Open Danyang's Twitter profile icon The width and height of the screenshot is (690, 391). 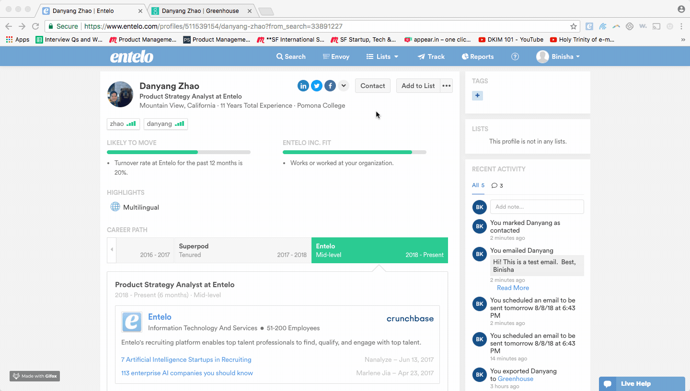click(x=317, y=86)
